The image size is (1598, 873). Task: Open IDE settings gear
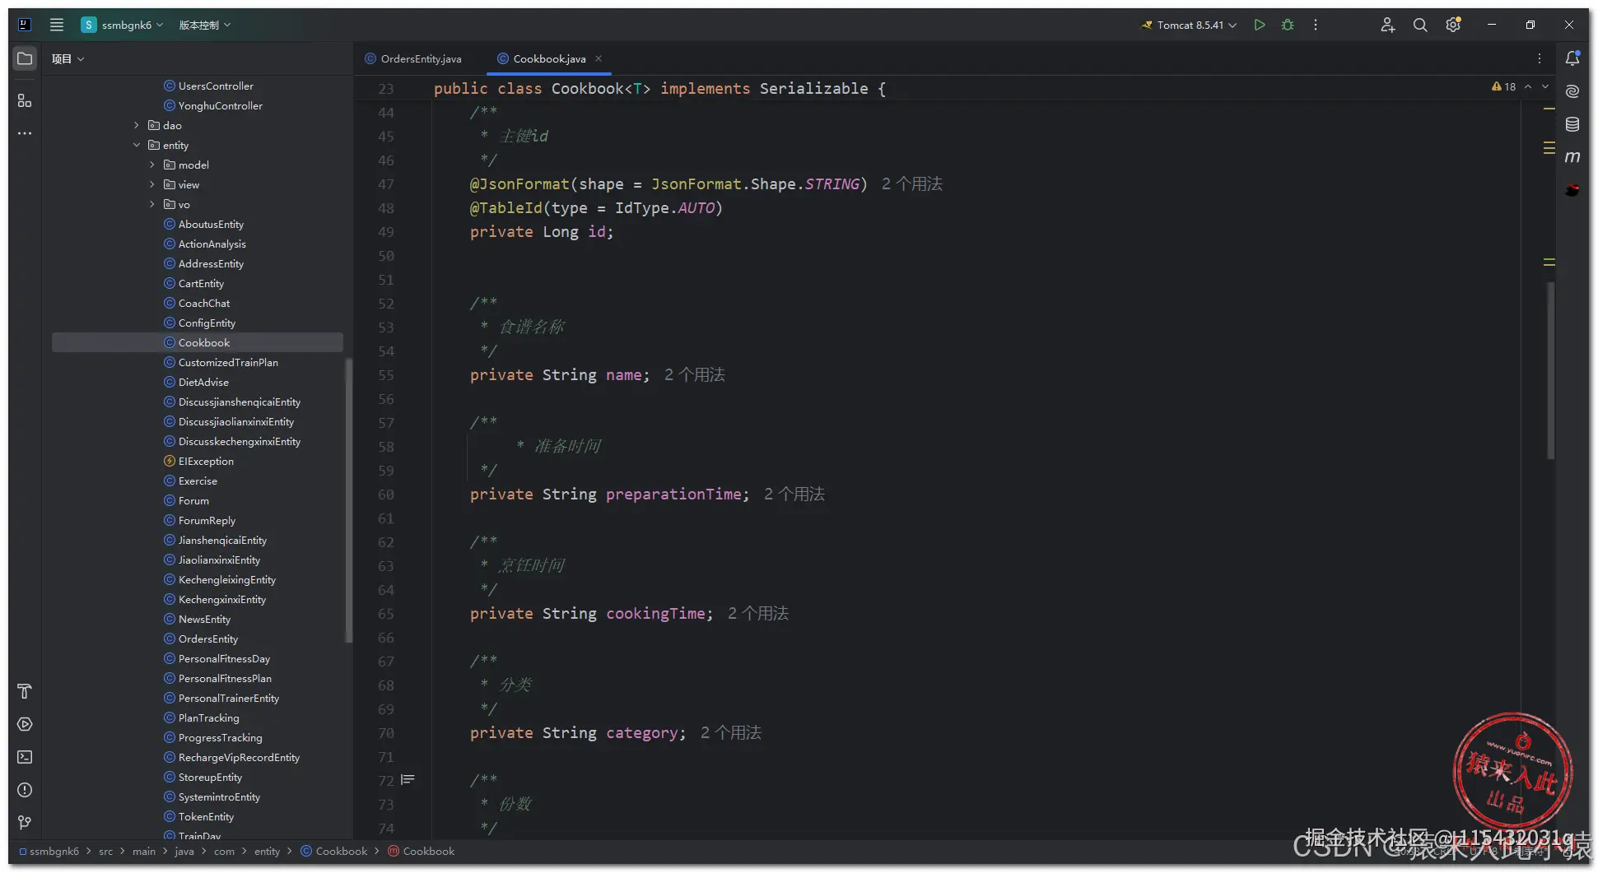pyautogui.click(x=1453, y=25)
